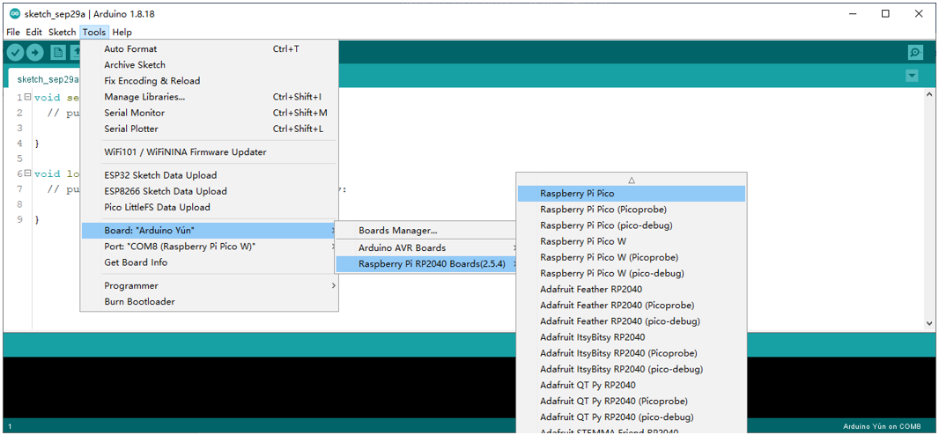
Task: Launch Serial Monitor from Tools menu
Action: click(210, 113)
